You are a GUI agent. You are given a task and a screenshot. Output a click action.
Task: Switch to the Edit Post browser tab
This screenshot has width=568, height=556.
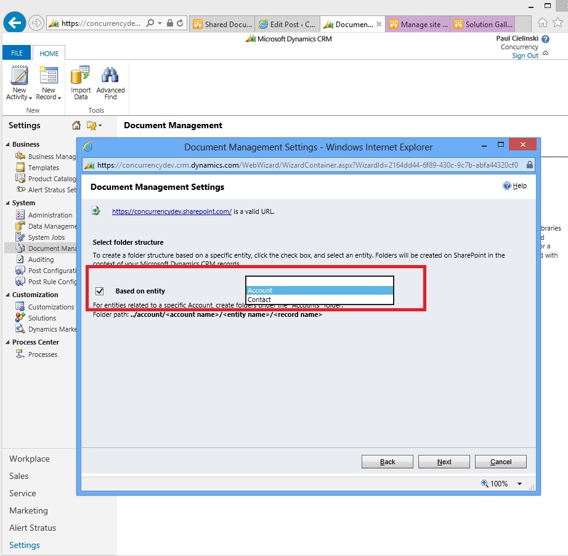(x=287, y=24)
